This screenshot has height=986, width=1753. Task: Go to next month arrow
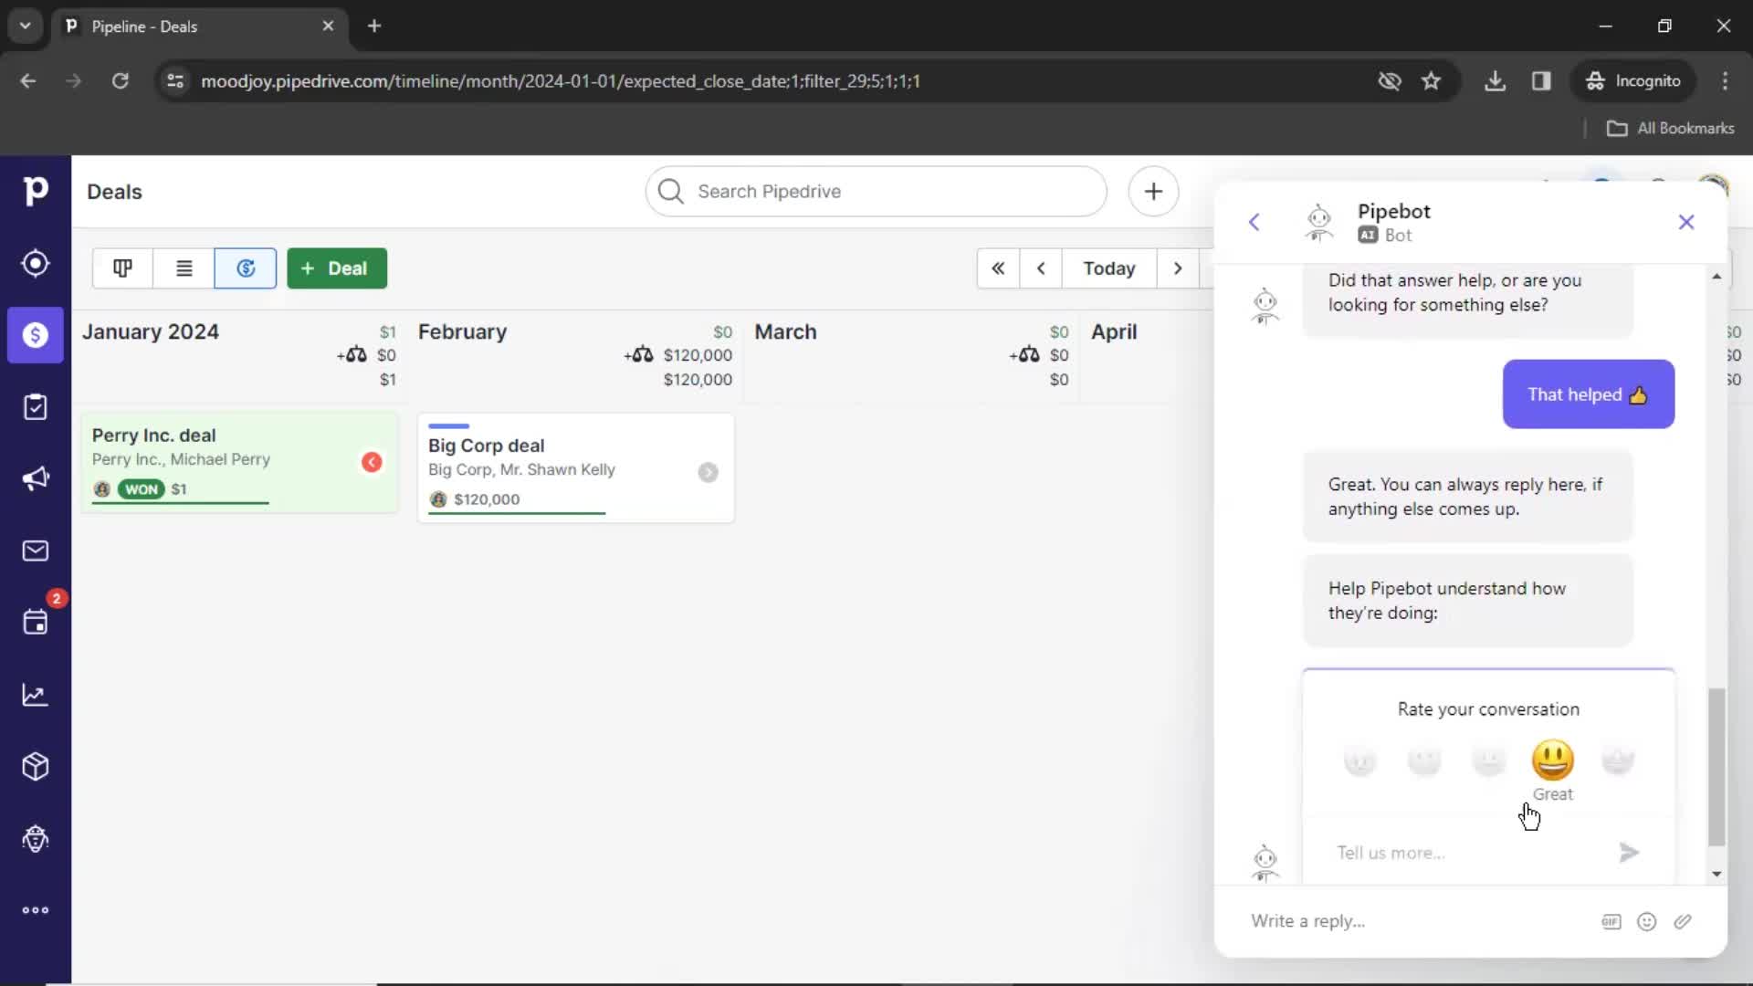1178,268
